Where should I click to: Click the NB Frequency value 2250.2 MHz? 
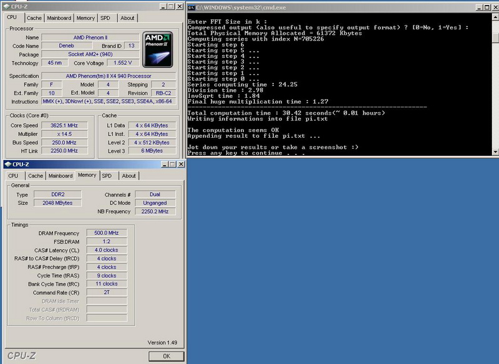pos(155,211)
